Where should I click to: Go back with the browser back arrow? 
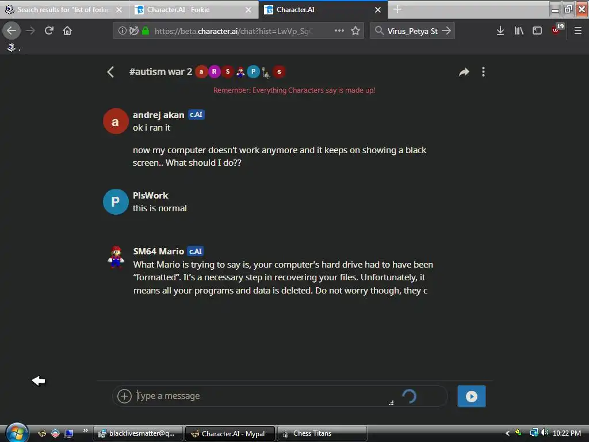click(x=12, y=31)
